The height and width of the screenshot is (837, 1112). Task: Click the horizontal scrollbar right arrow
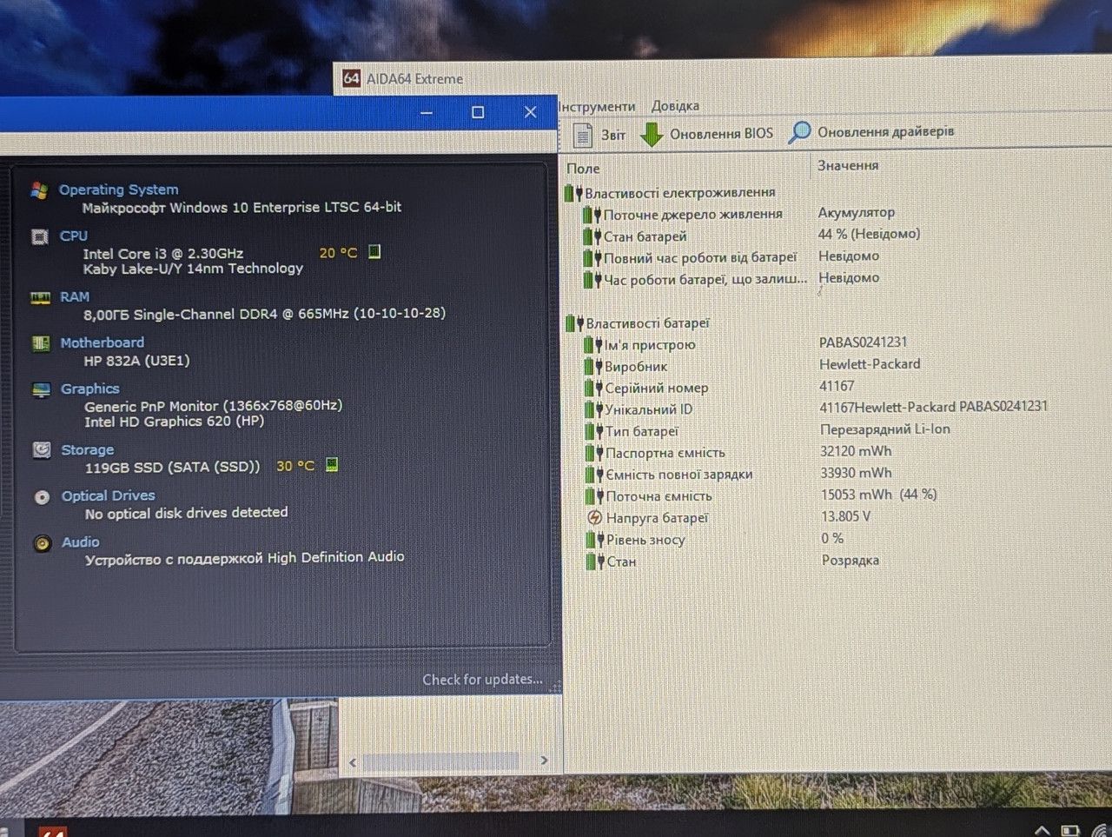[x=544, y=761]
